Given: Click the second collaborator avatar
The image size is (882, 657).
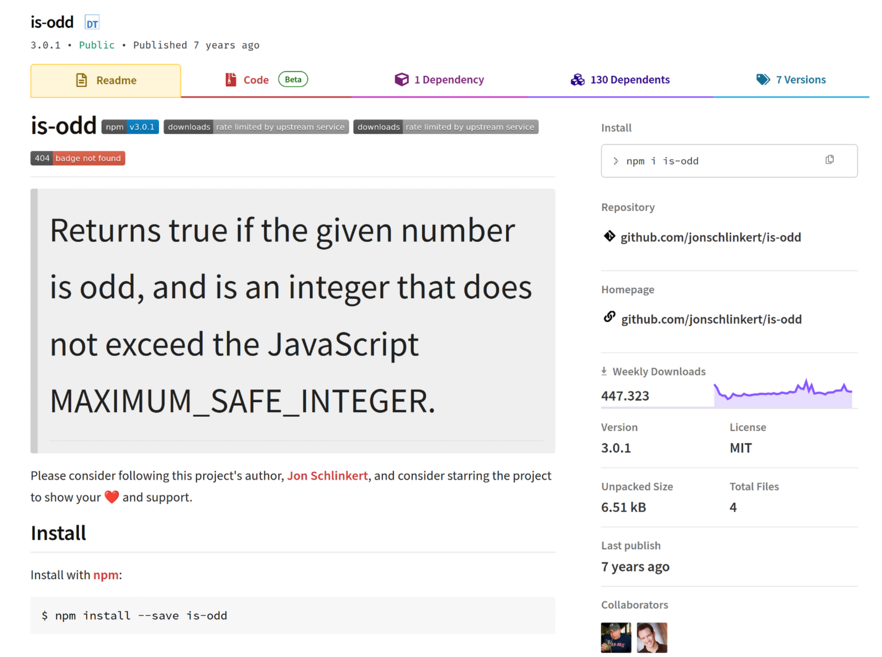Looking at the screenshot, I should pos(652,638).
